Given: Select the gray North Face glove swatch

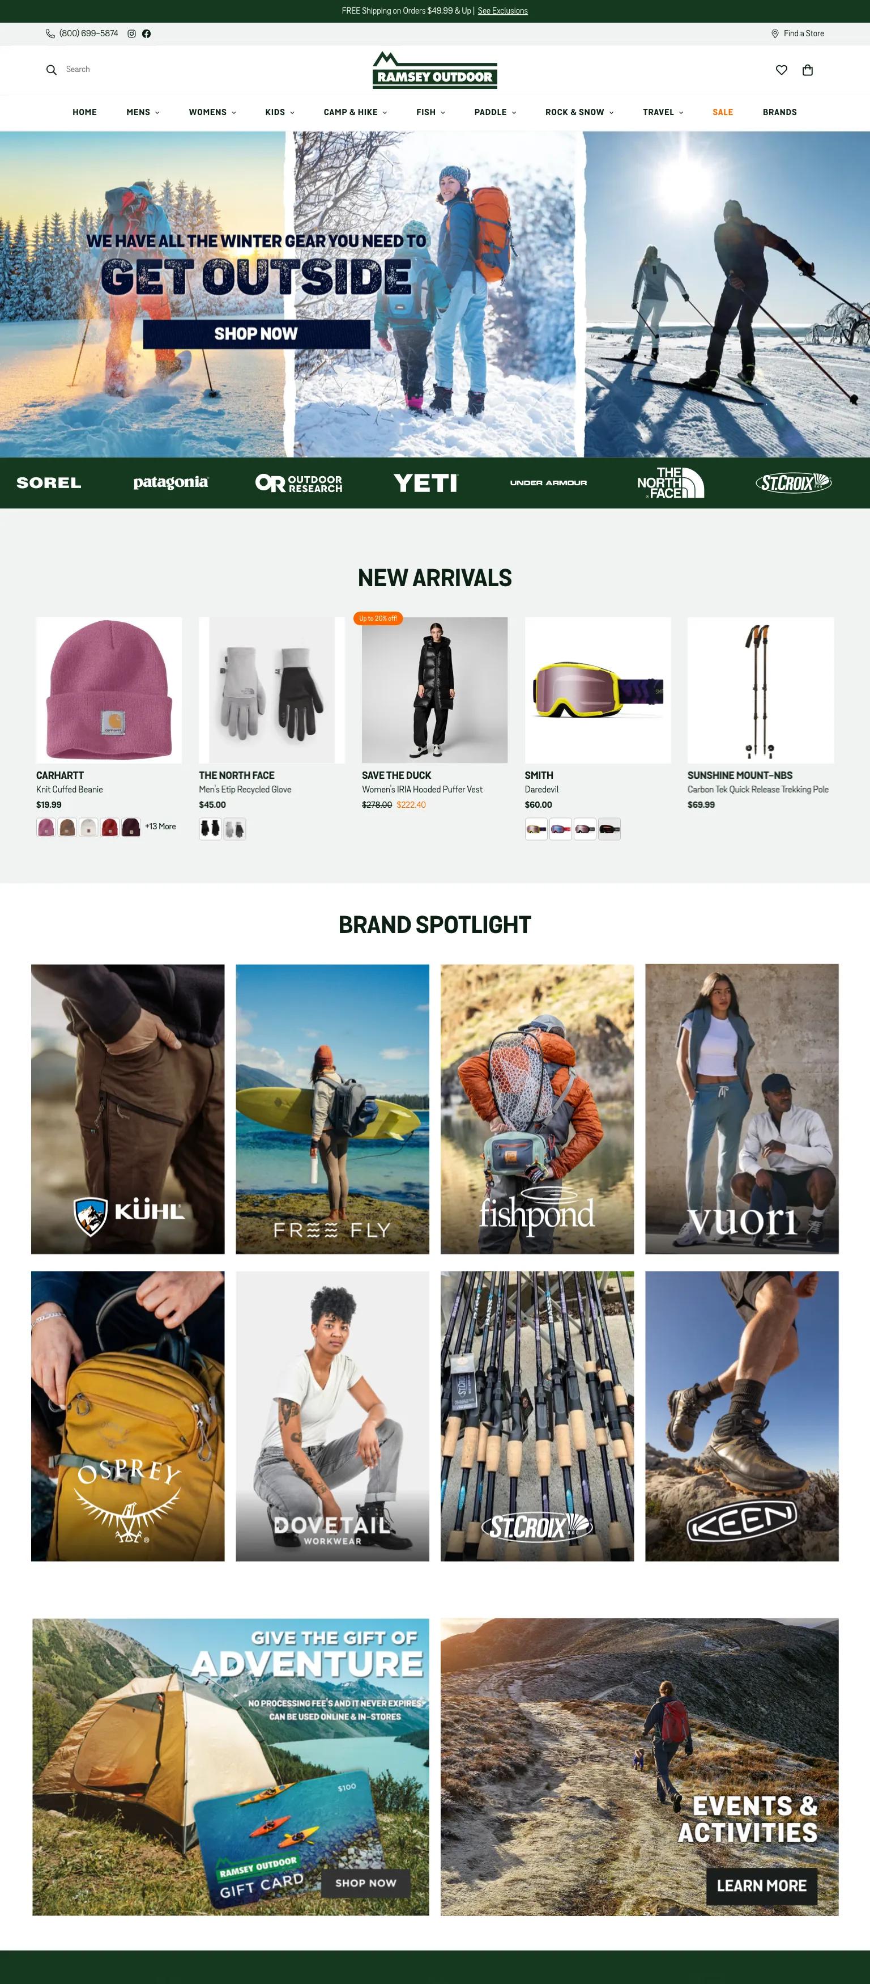Looking at the screenshot, I should point(235,829).
